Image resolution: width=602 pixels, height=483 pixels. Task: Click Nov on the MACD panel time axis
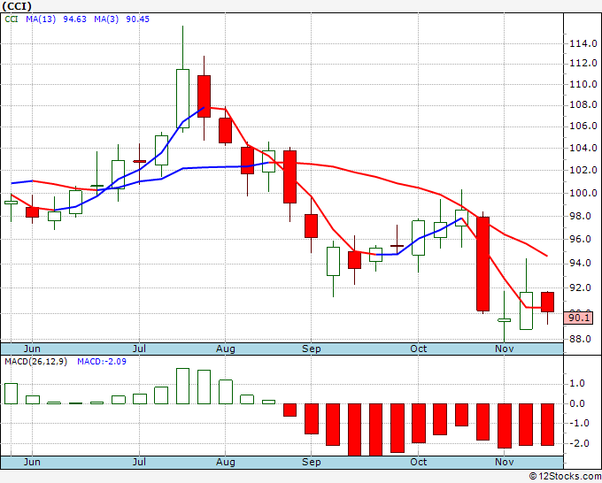click(x=504, y=462)
